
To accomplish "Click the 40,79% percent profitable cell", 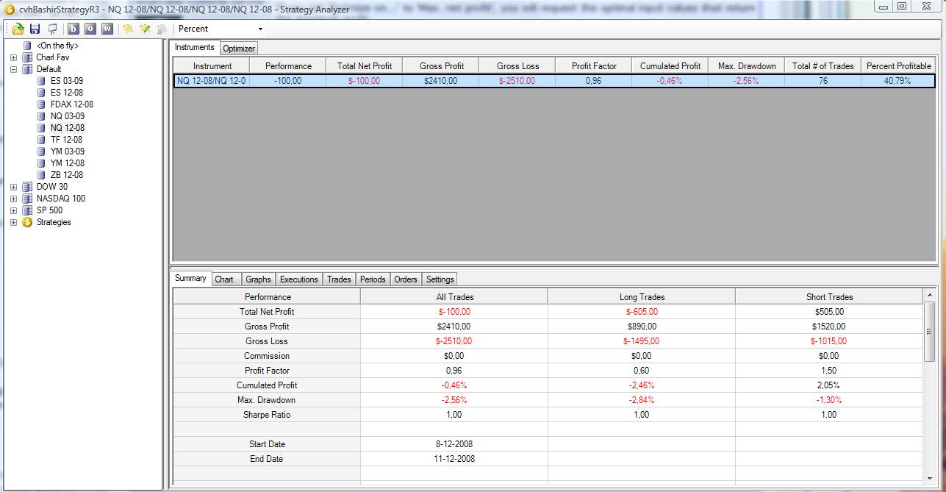I will click(898, 81).
